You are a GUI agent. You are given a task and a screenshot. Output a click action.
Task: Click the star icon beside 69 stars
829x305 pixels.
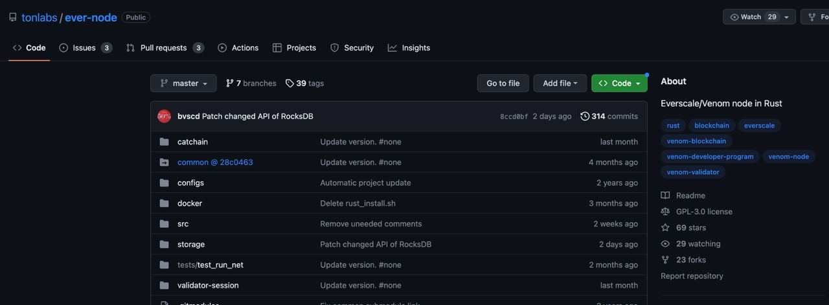point(665,228)
